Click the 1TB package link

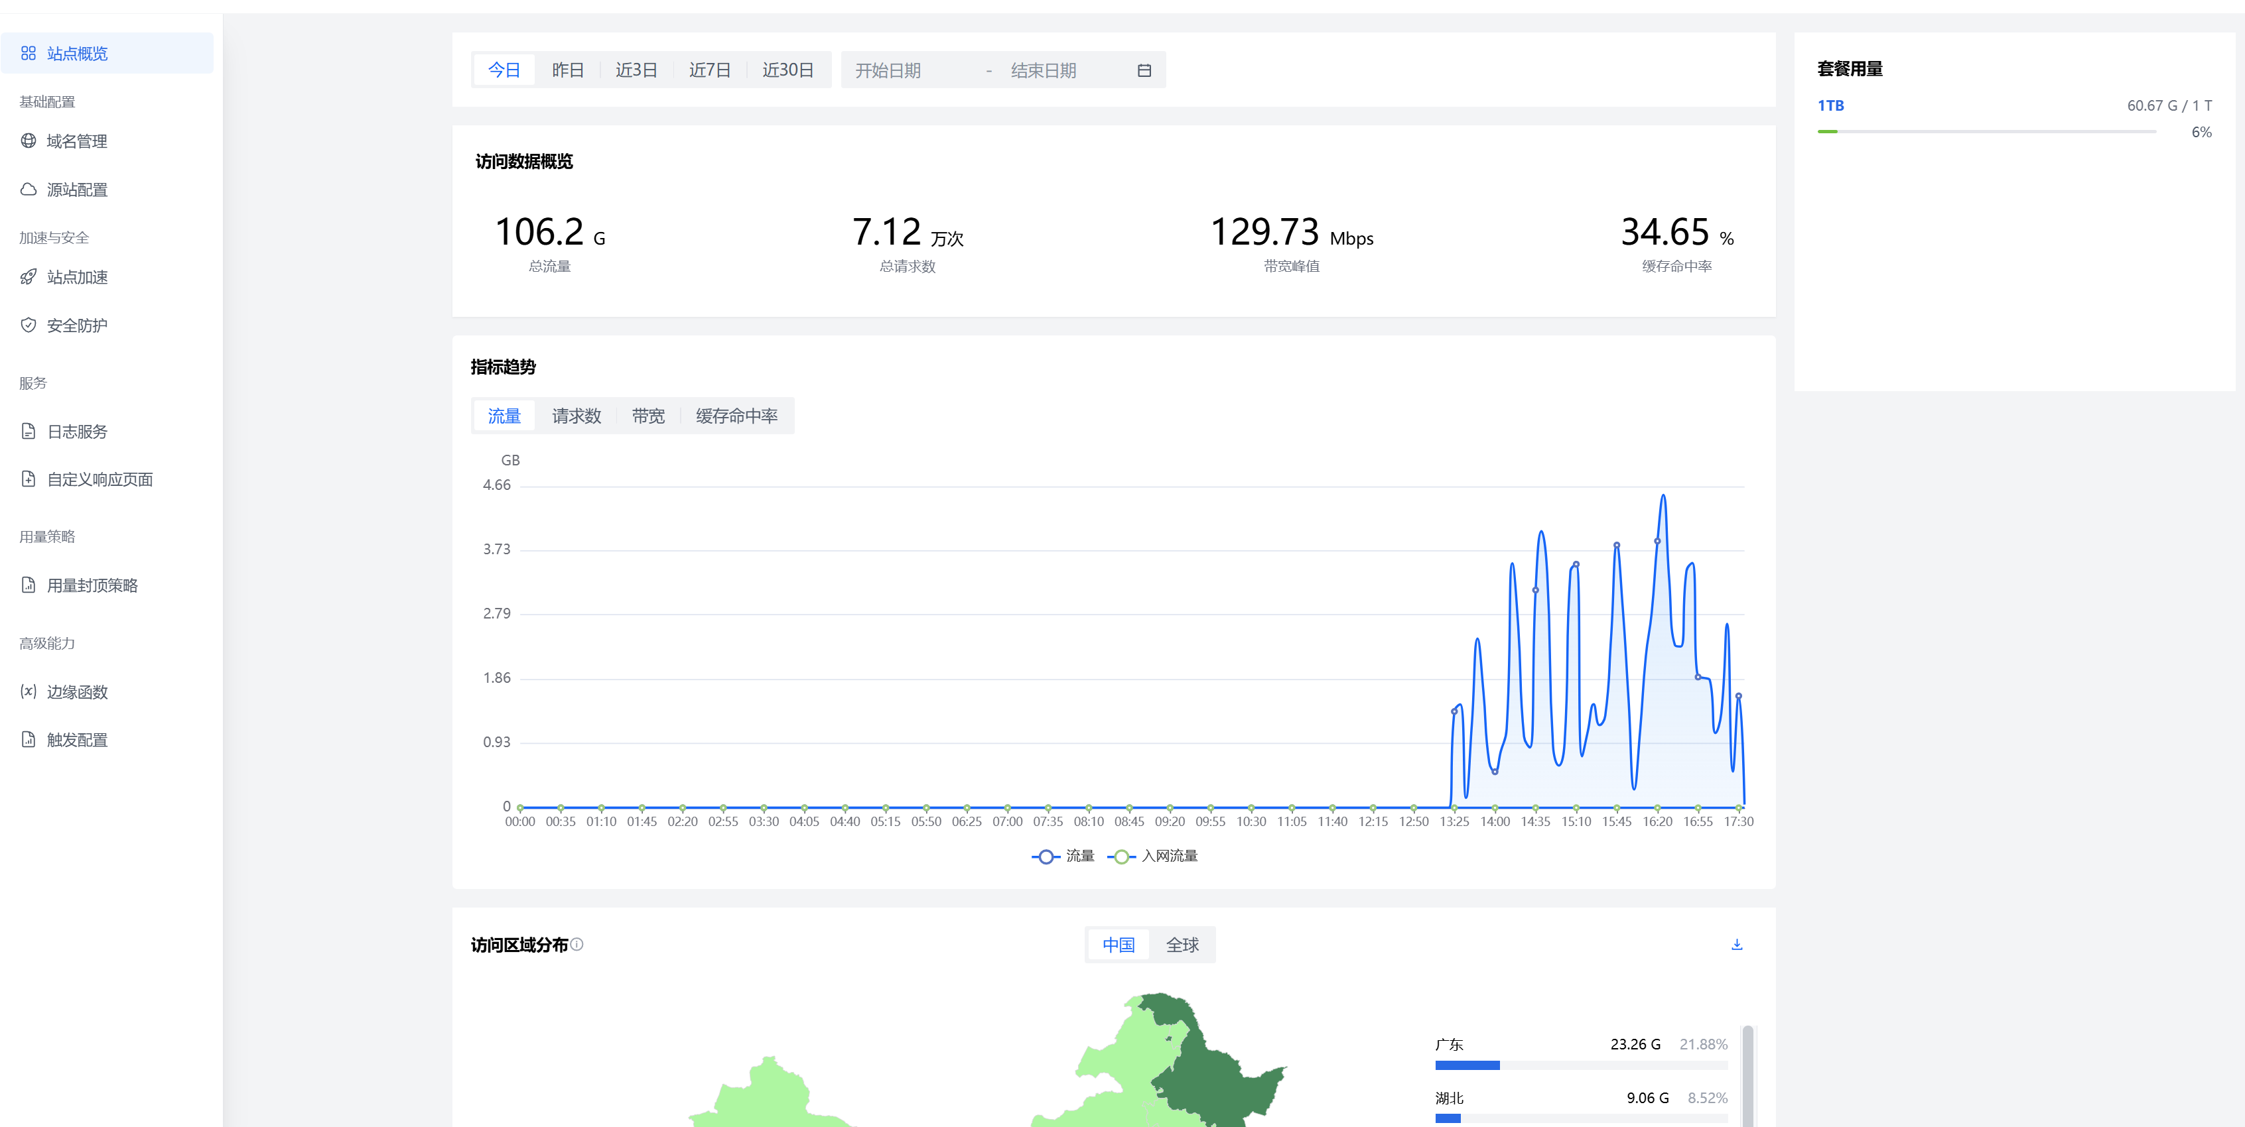(x=1830, y=105)
